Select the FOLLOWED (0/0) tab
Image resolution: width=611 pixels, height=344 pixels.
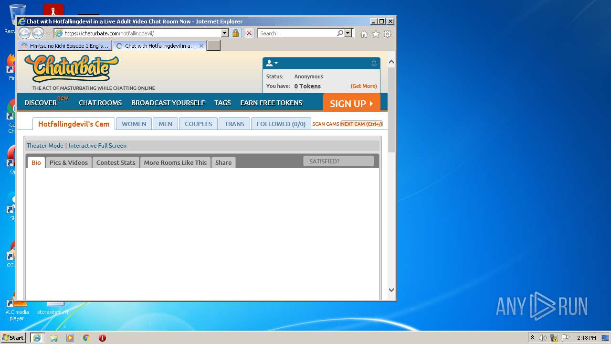point(281,124)
